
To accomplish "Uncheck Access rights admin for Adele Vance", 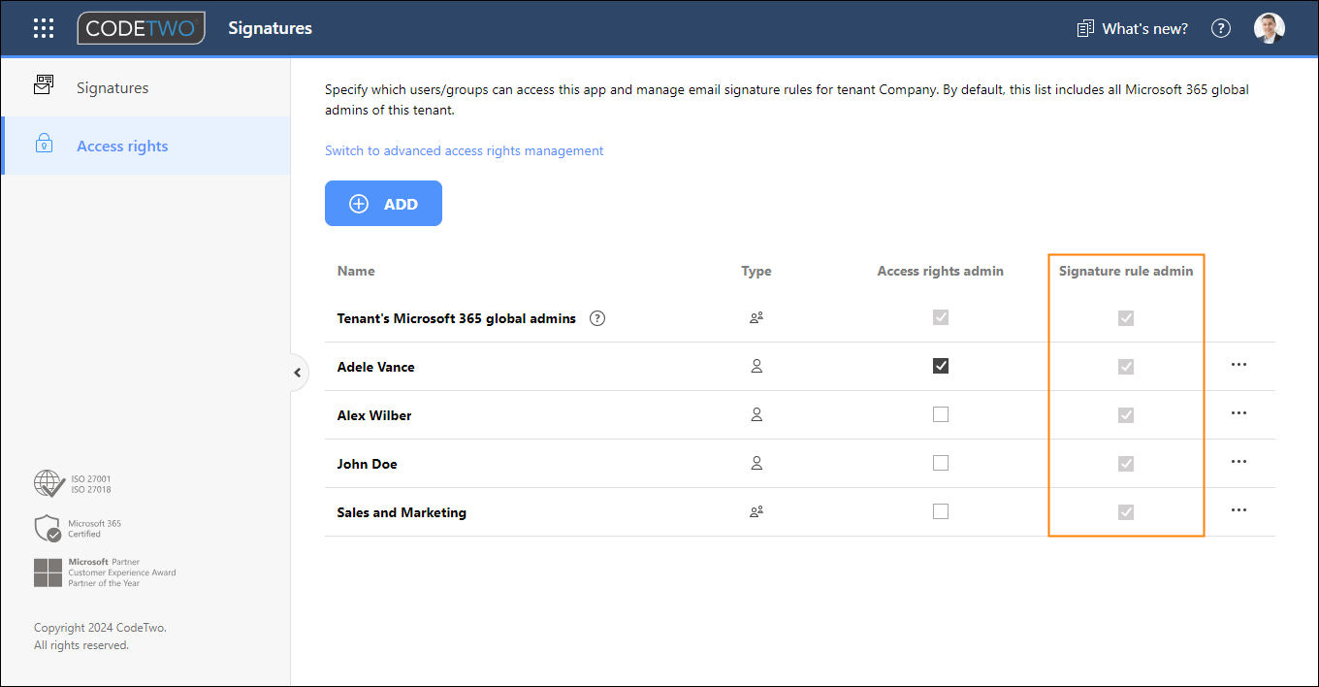I will pos(940,366).
